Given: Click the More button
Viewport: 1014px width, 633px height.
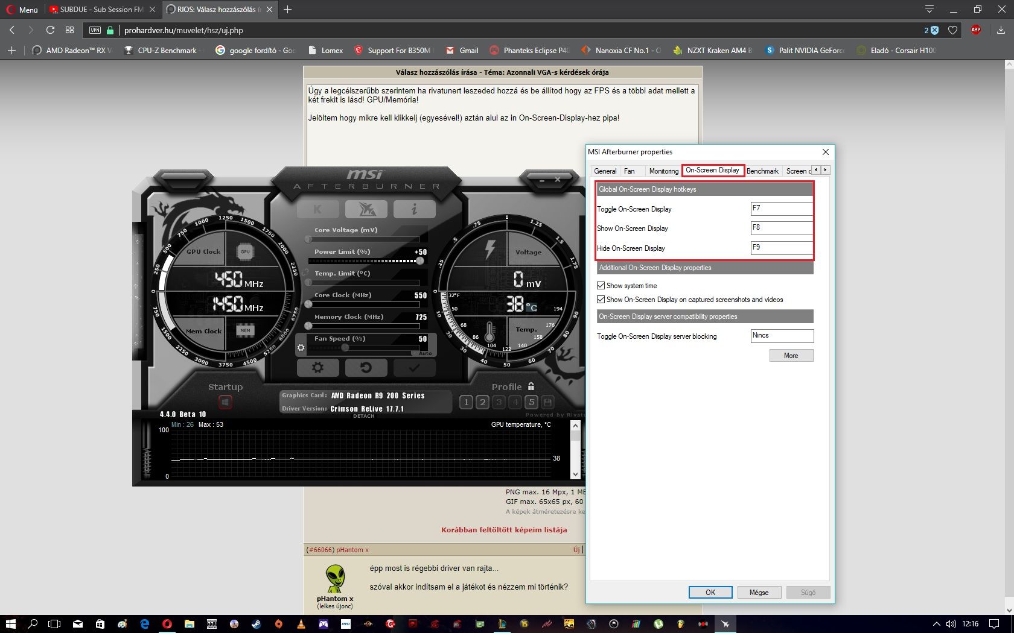Looking at the screenshot, I should (791, 356).
